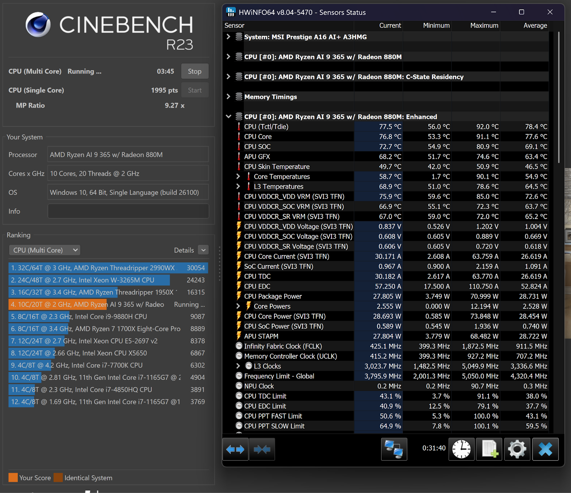Click lightning icon beside CPU Package Power
Viewport: 571px width, 493px height.
point(239,296)
